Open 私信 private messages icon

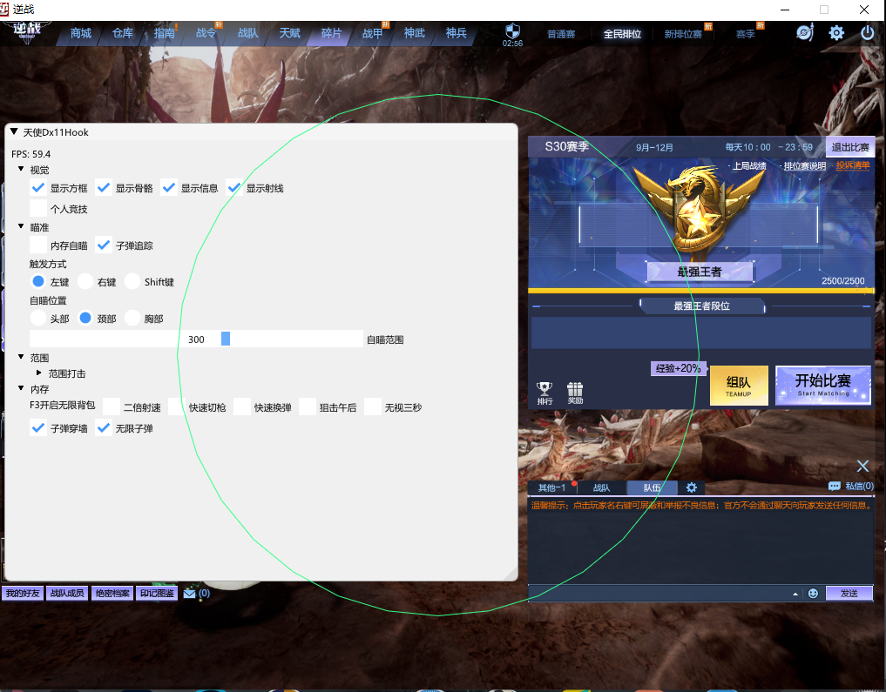click(835, 487)
